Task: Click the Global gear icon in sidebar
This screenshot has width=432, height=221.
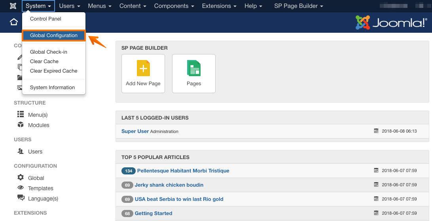Action: pyautogui.click(x=21, y=178)
